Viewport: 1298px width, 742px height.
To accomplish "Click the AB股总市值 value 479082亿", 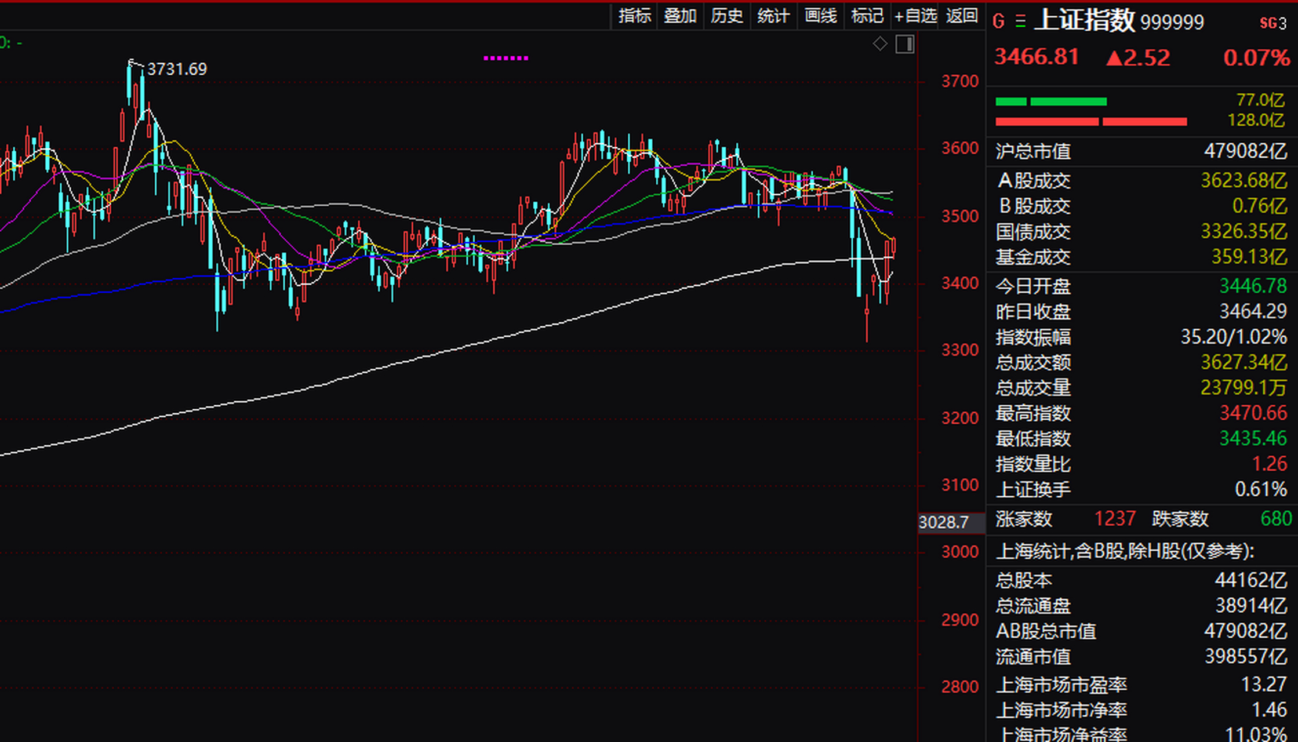I will click(x=1245, y=631).
